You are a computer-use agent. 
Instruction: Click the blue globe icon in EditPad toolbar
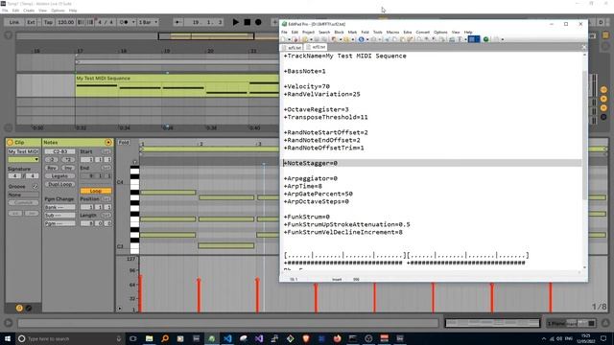(x=361, y=39)
